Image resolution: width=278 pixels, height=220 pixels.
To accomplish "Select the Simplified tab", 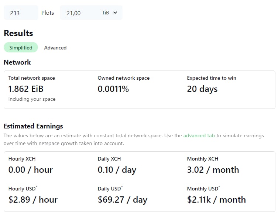I will 21,47.
